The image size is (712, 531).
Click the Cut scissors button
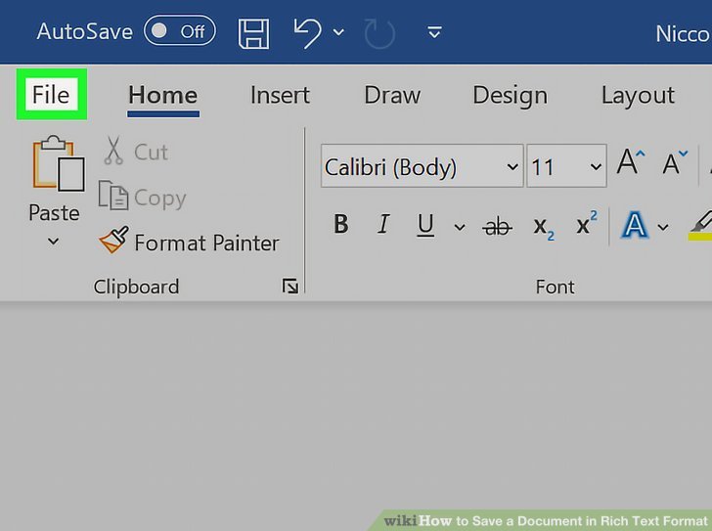click(136, 152)
